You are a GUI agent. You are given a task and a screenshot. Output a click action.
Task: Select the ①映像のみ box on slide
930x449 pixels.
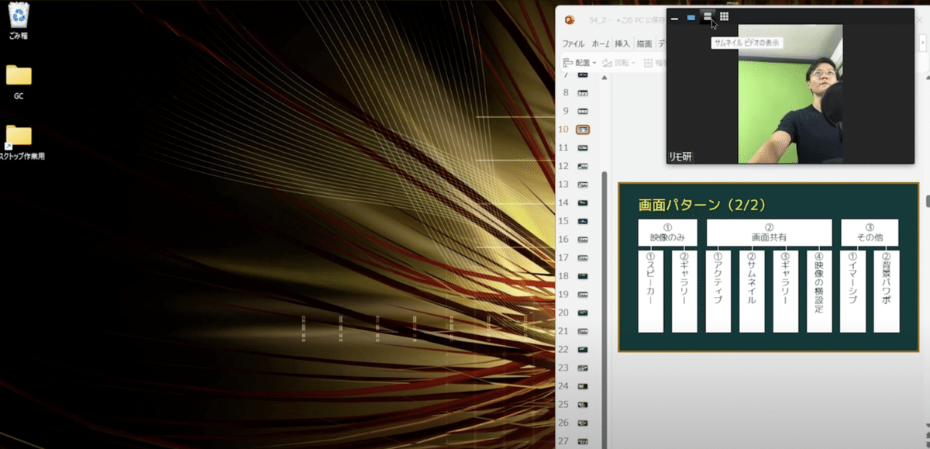tap(667, 233)
